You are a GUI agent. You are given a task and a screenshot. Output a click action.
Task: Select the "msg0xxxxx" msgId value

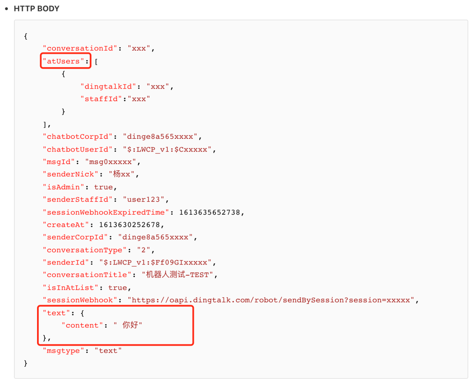(x=110, y=162)
